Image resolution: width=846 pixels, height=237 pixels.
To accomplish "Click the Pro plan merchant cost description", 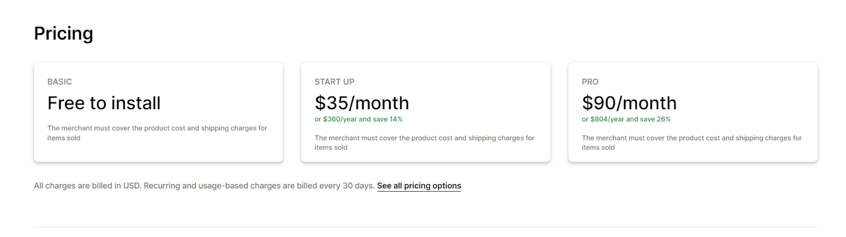I will click(x=692, y=143).
